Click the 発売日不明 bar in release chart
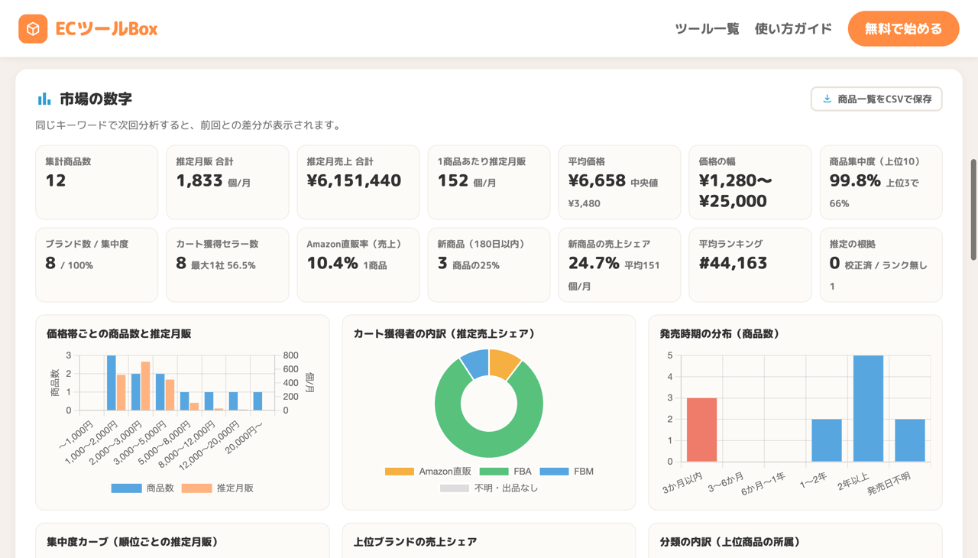 (910, 440)
